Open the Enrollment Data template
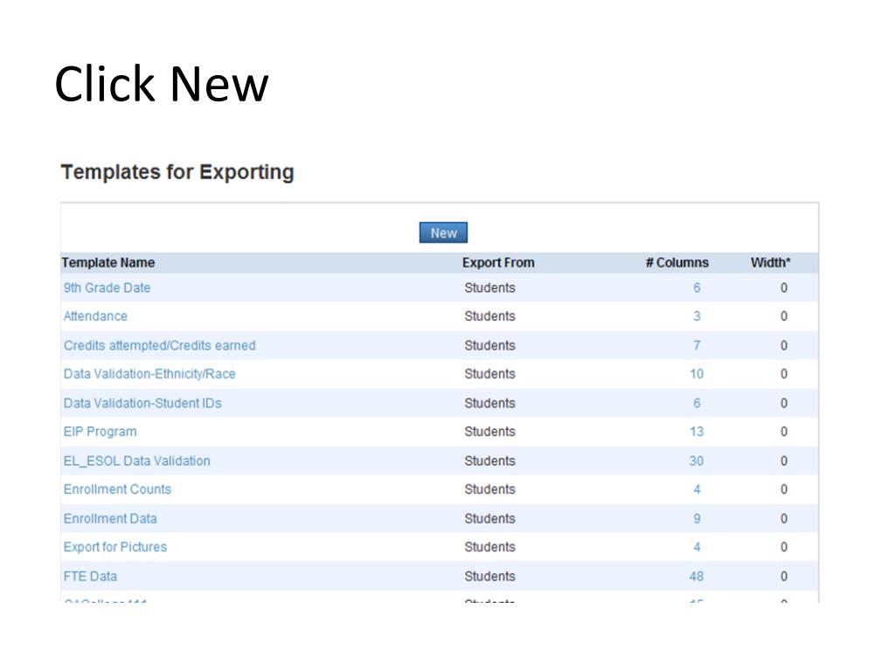895x671 pixels. click(110, 519)
